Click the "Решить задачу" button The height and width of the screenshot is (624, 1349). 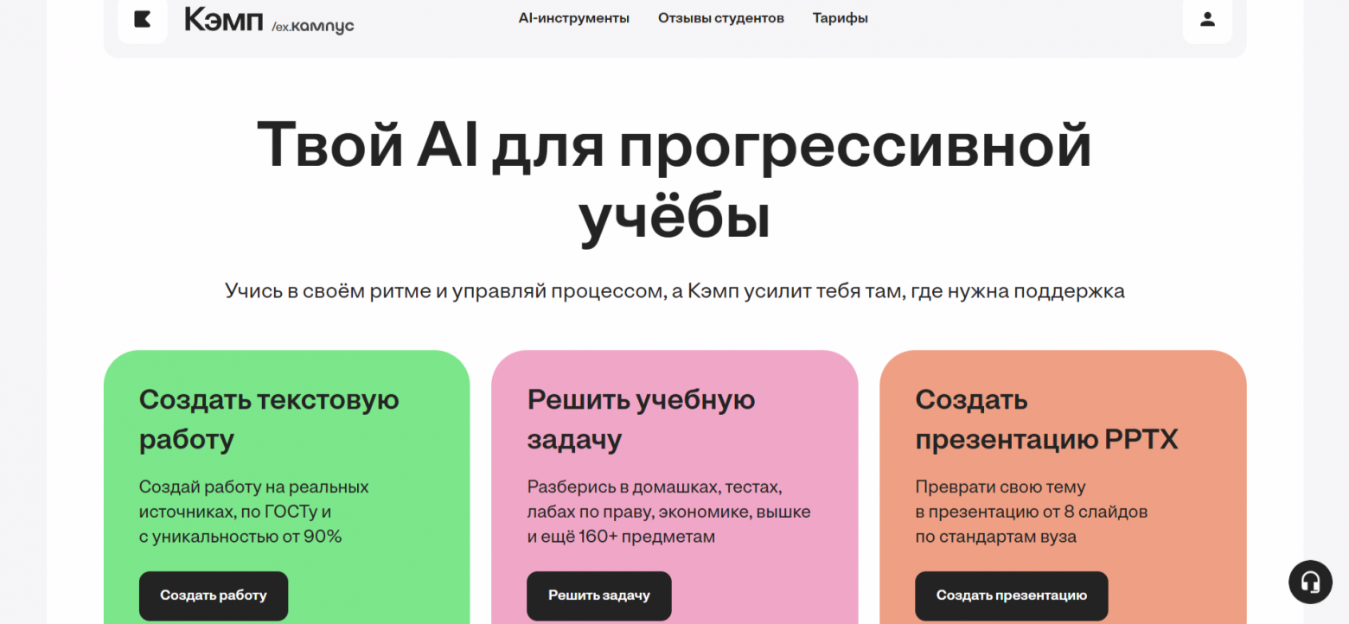pos(598,595)
